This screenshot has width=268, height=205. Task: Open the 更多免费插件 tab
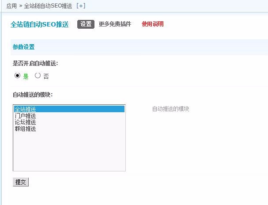[115, 24]
